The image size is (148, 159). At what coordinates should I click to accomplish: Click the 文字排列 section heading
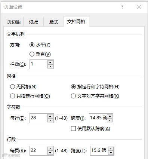pos(16,34)
